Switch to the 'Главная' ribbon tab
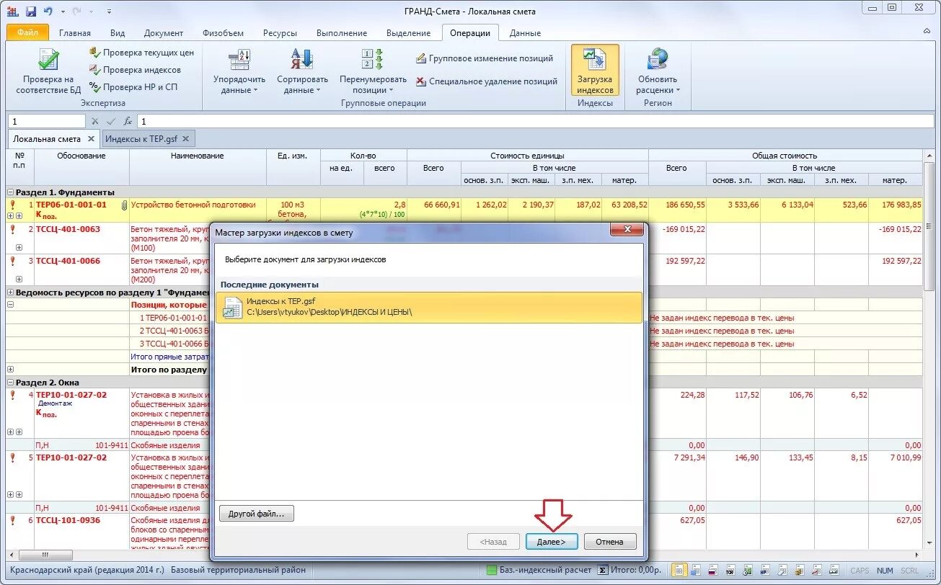The height and width of the screenshot is (585, 941). pos(75,33)
